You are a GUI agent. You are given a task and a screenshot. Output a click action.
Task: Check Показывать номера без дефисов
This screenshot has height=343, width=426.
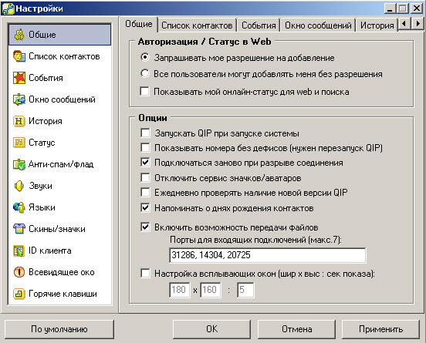pyautogui.click(x=145, y=148)
